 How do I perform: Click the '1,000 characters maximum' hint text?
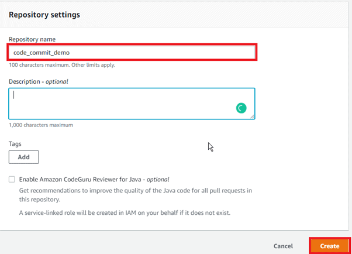40,125
